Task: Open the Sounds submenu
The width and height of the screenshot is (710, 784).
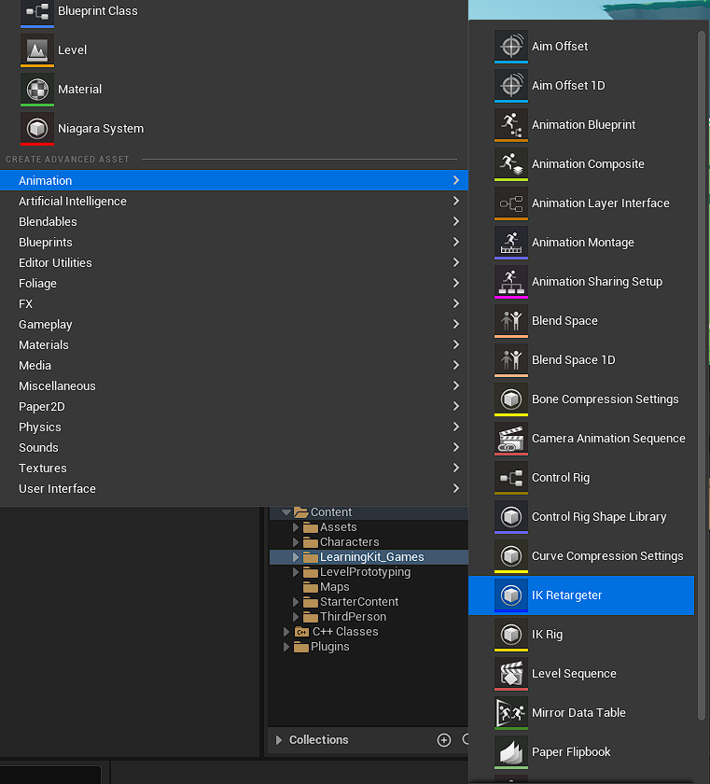Action: pos(234,447)
